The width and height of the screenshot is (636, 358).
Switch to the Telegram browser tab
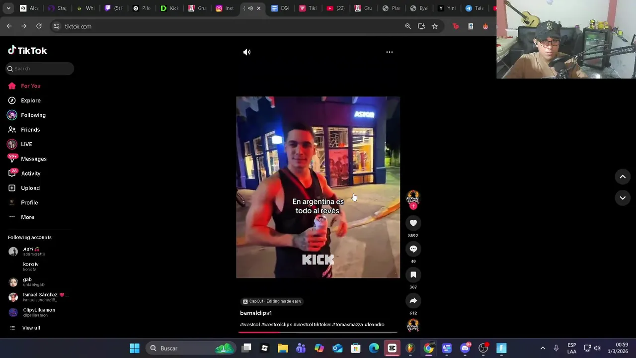click(x=474, y=8)
